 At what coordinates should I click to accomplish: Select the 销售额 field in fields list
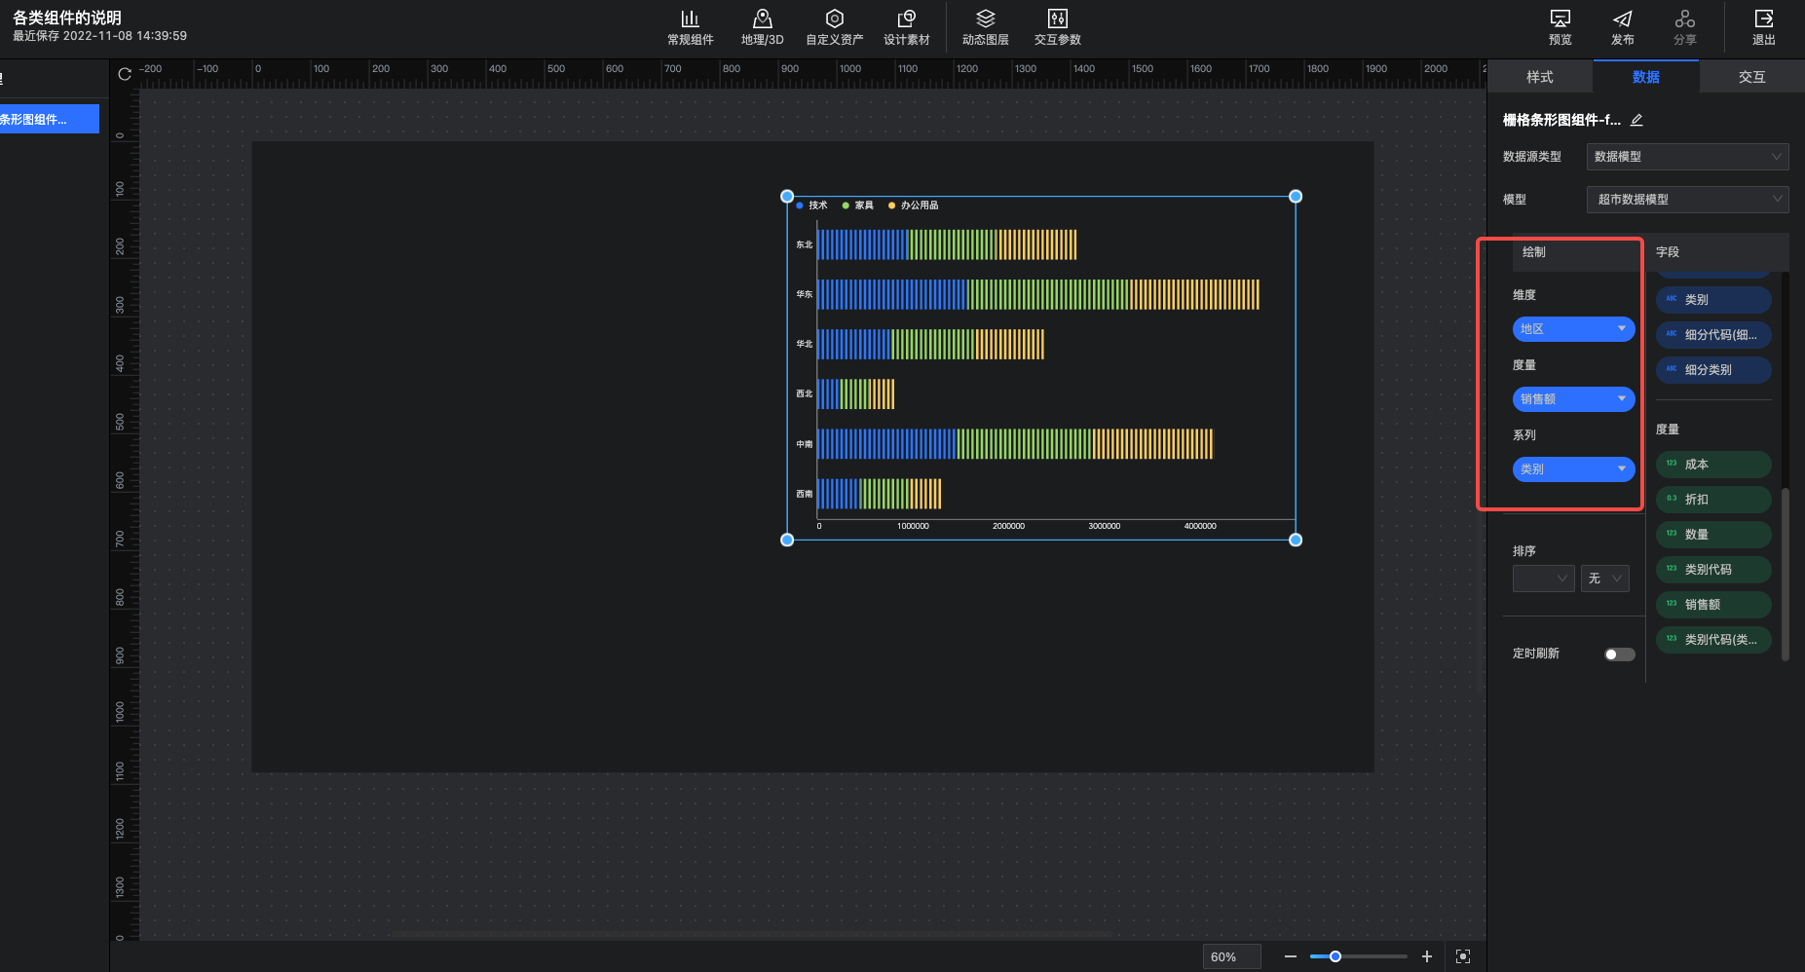[x=1713, y=605]
